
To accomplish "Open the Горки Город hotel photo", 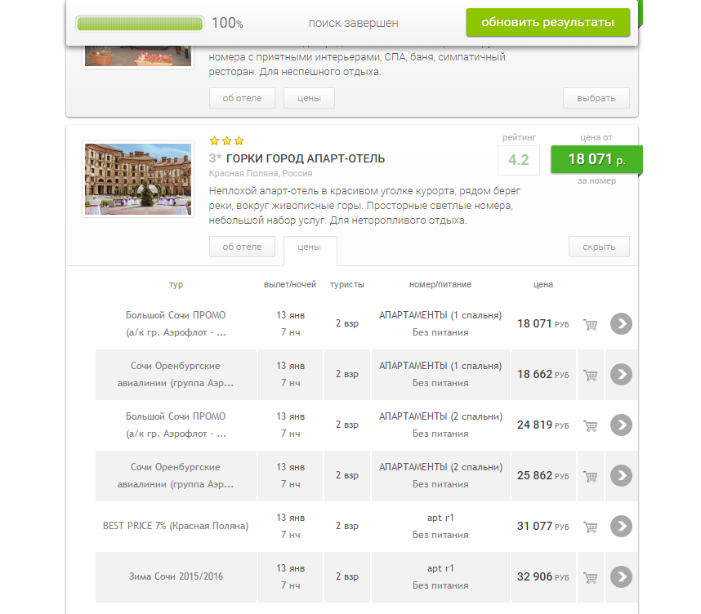I will (x=138, y=179).
